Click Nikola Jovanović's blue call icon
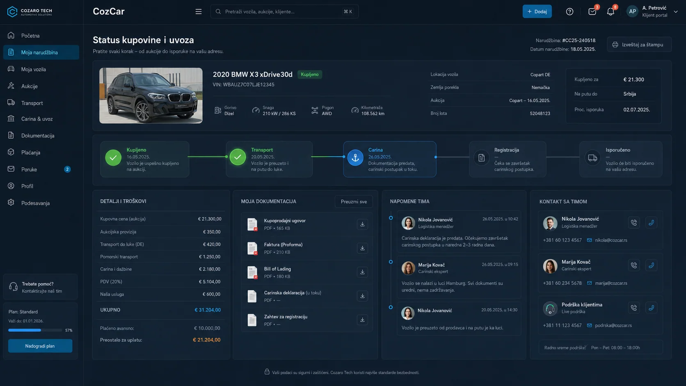This screenshot has width=686, height=386. (651, 222)
